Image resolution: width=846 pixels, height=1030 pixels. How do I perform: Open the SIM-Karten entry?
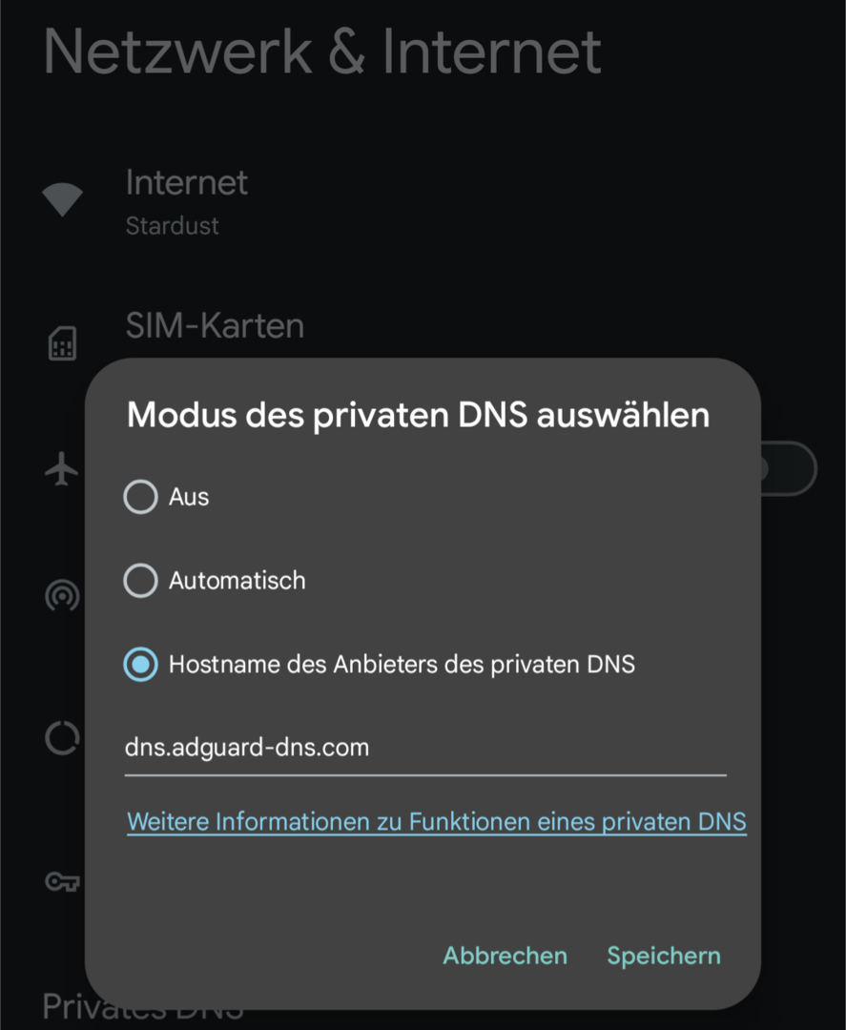(x=215, y=326)
